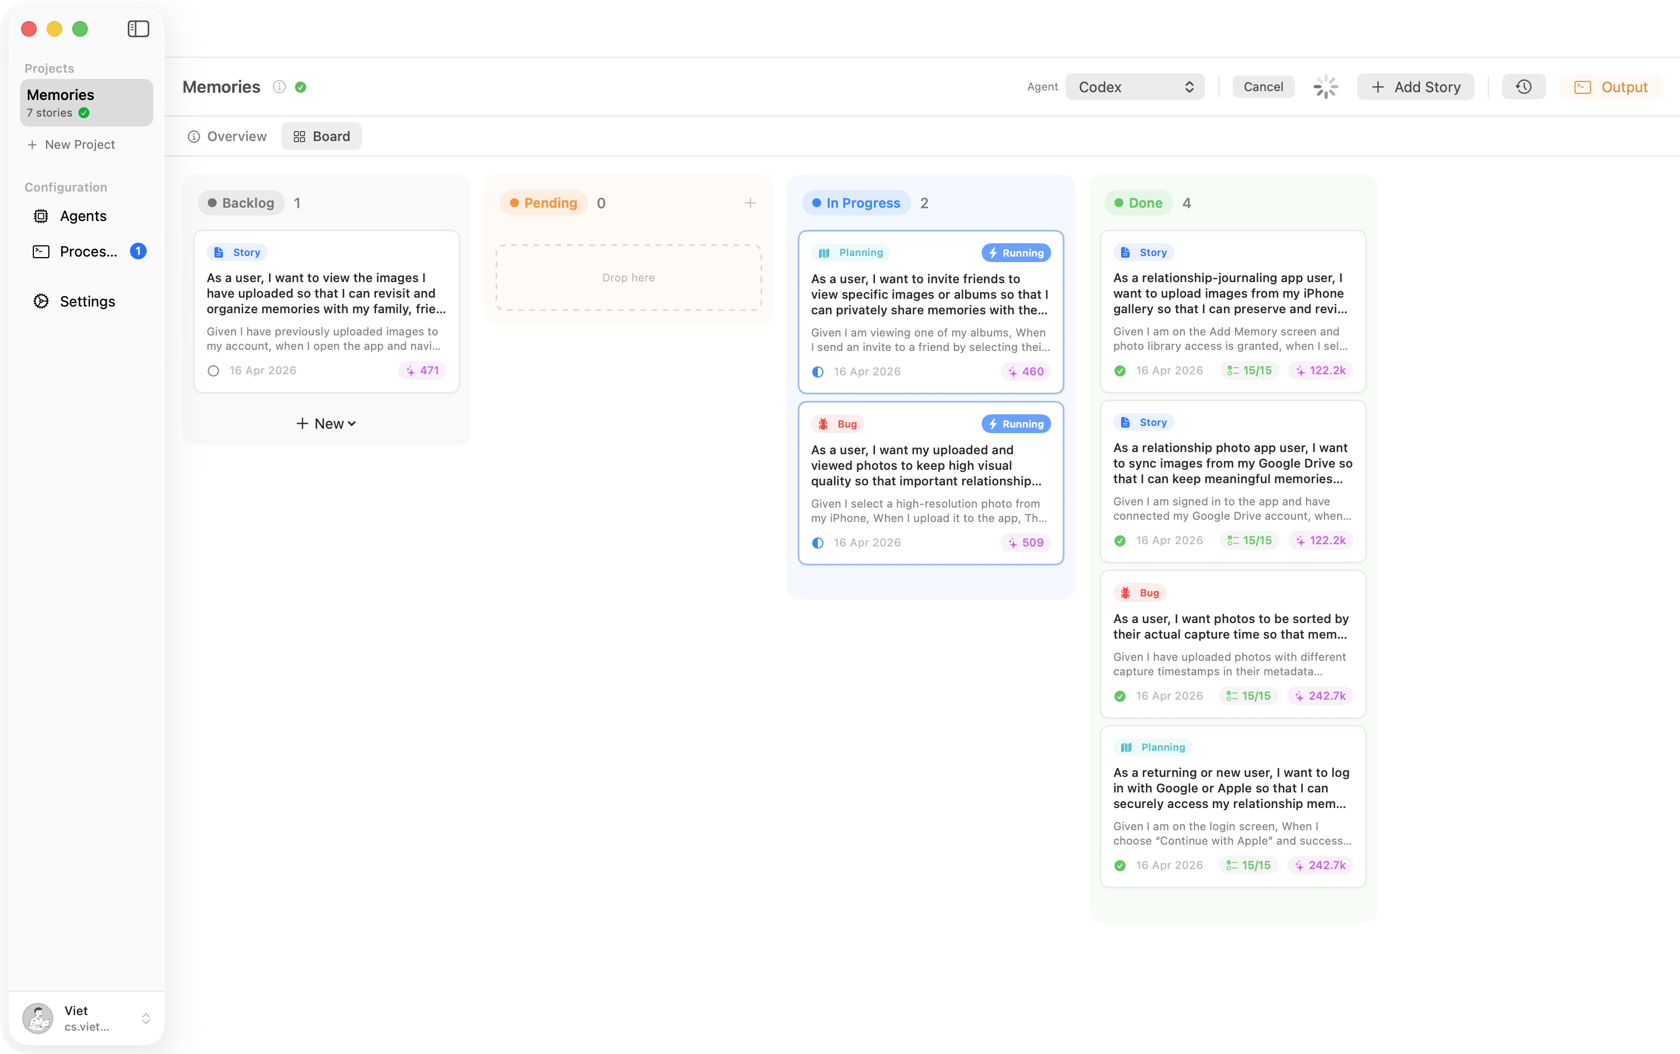Click the Pending Drop here zone
This screenshot has width=1680, height=1054.
pos(628,278)
